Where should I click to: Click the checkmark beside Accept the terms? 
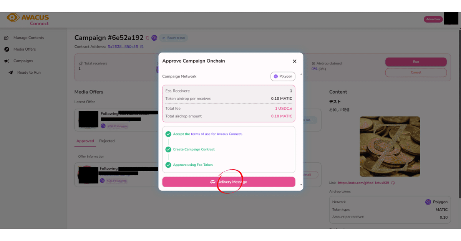point(168,134)
